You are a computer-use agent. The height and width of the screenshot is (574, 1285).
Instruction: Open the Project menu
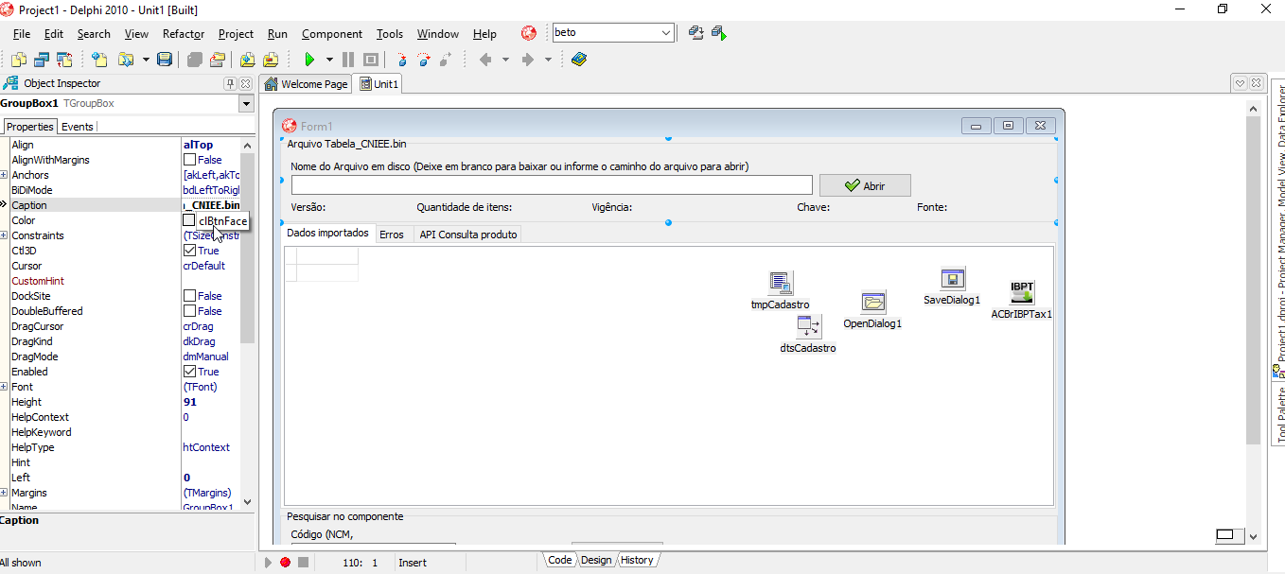236,34
